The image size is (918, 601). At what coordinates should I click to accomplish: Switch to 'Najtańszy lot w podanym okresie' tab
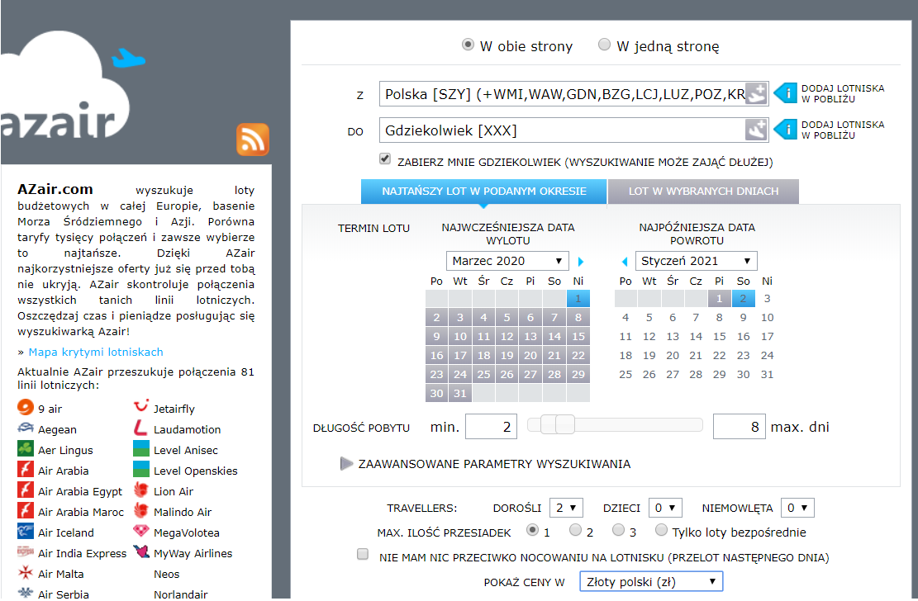[x=483, y=192]
